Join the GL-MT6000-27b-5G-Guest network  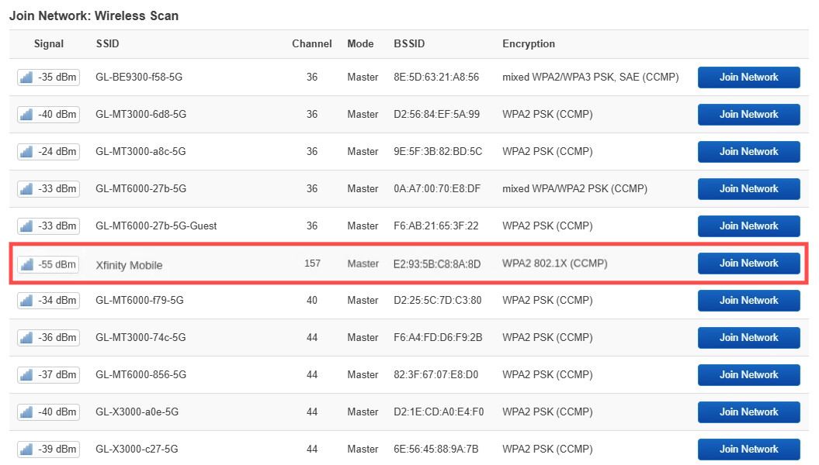[748, 226]
